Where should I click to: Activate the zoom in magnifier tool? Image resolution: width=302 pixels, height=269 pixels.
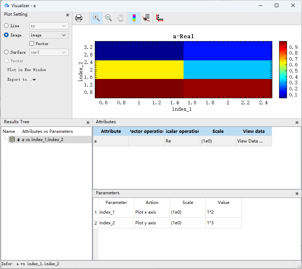tap(96, 18)
